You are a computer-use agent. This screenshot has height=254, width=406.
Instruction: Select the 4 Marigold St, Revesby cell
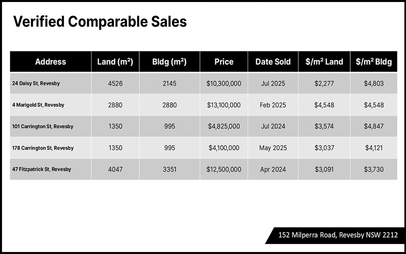[x=38, y=105]
